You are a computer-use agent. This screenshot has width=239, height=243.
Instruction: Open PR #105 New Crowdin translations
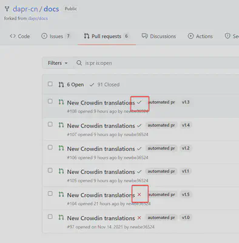(x=101, y=172)
